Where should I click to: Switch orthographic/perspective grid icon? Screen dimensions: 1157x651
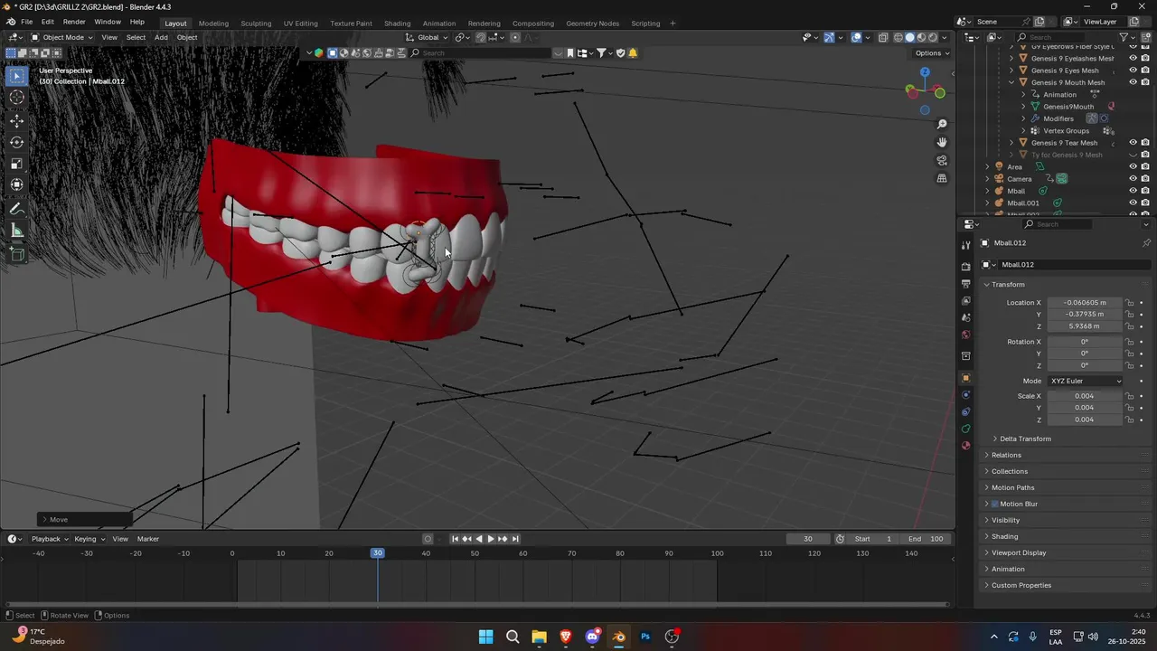tap(942, 178)
